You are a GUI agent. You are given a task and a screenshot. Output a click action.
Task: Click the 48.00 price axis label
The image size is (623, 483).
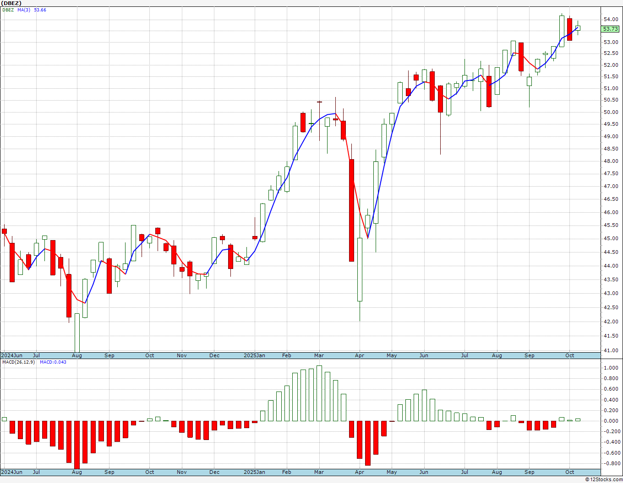click(611, 161)
